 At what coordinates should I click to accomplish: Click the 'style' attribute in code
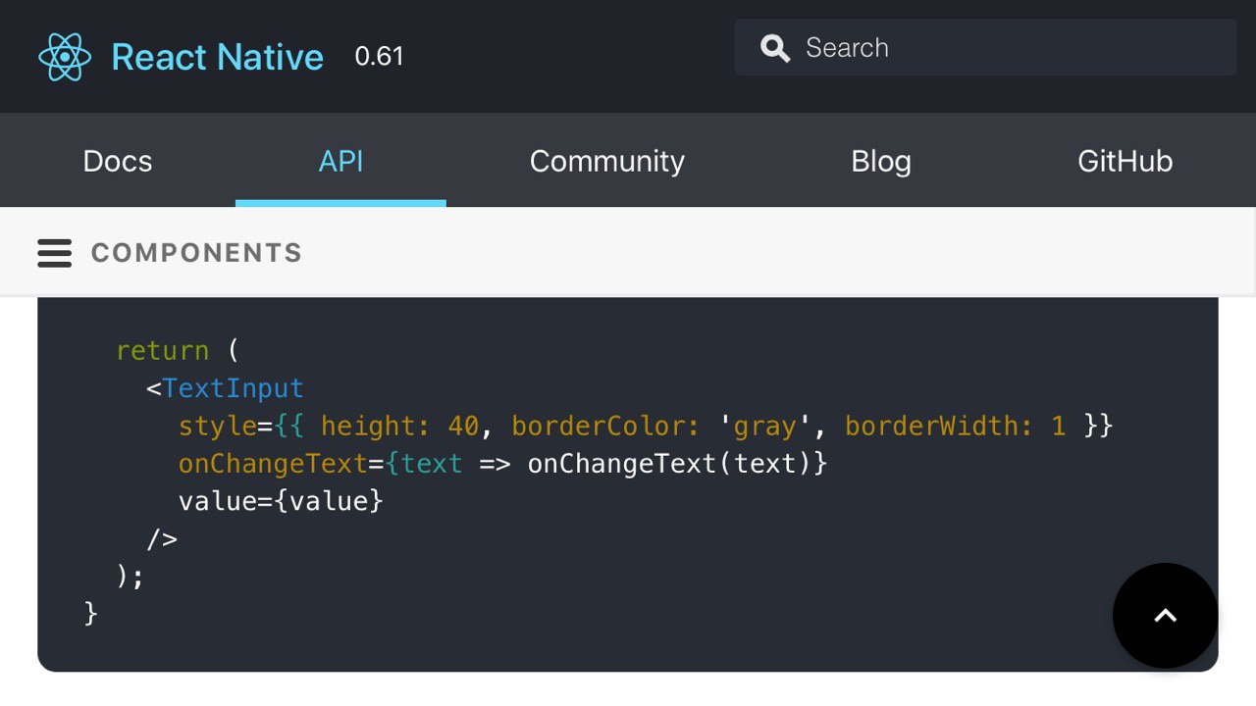click(x=217, y=426)
